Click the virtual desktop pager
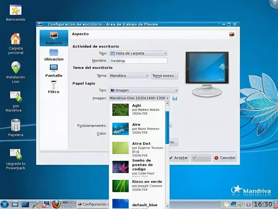This screenshot has height=209, width=278. (x=69, y=204)
